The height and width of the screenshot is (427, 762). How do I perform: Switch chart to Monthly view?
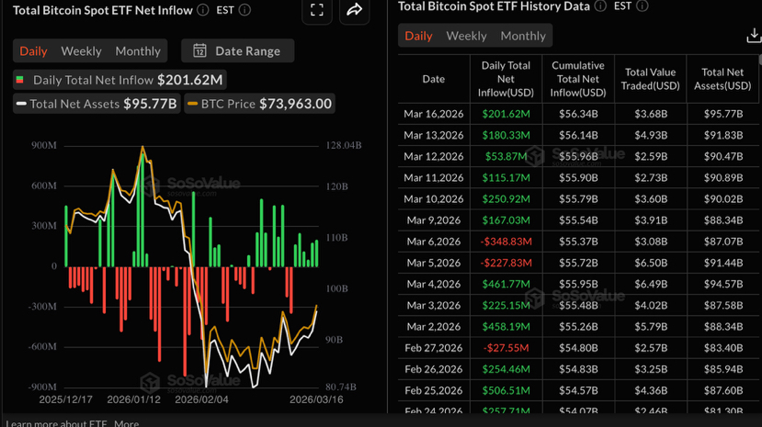tap(138, 51)
